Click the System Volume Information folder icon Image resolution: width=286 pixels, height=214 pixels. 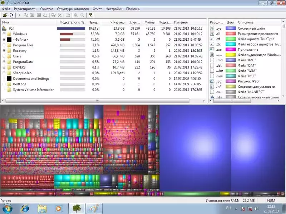(9, 90)
